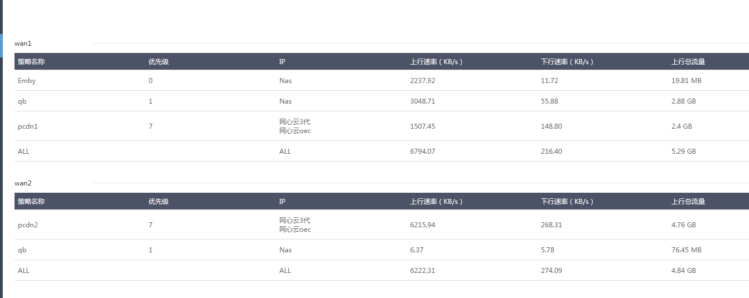Click IP column header in wan2 table
Image resolution: width=749 pixels, height=298 pixels.
coord(282,202)
